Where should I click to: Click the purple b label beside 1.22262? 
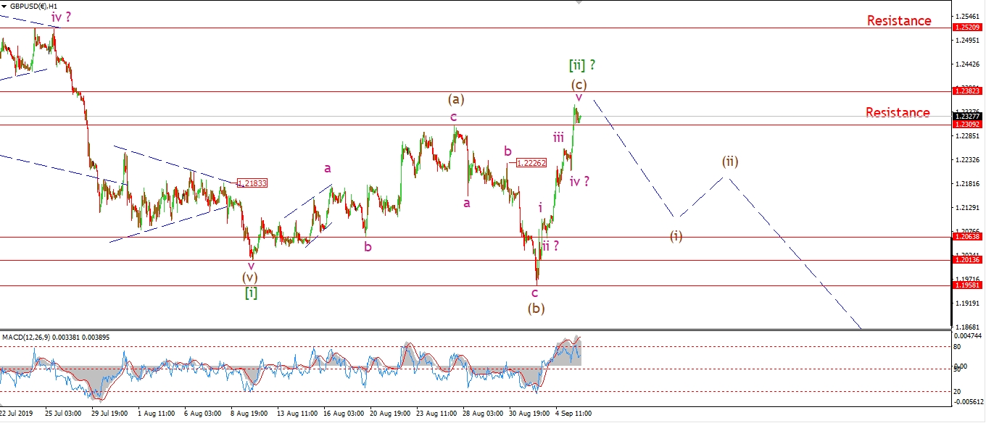[509, 151]
